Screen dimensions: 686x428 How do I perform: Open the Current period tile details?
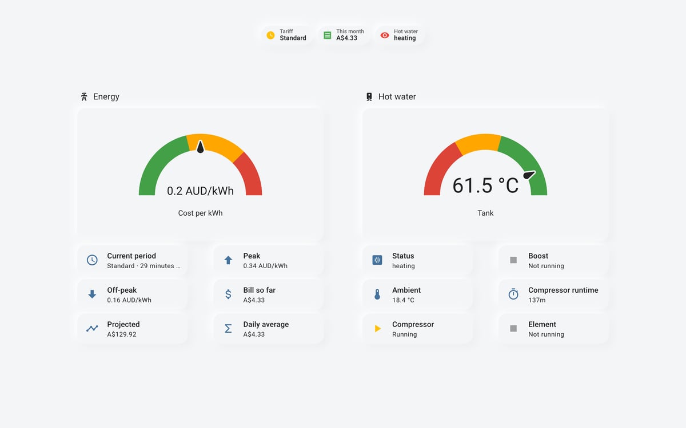(132, 260)
